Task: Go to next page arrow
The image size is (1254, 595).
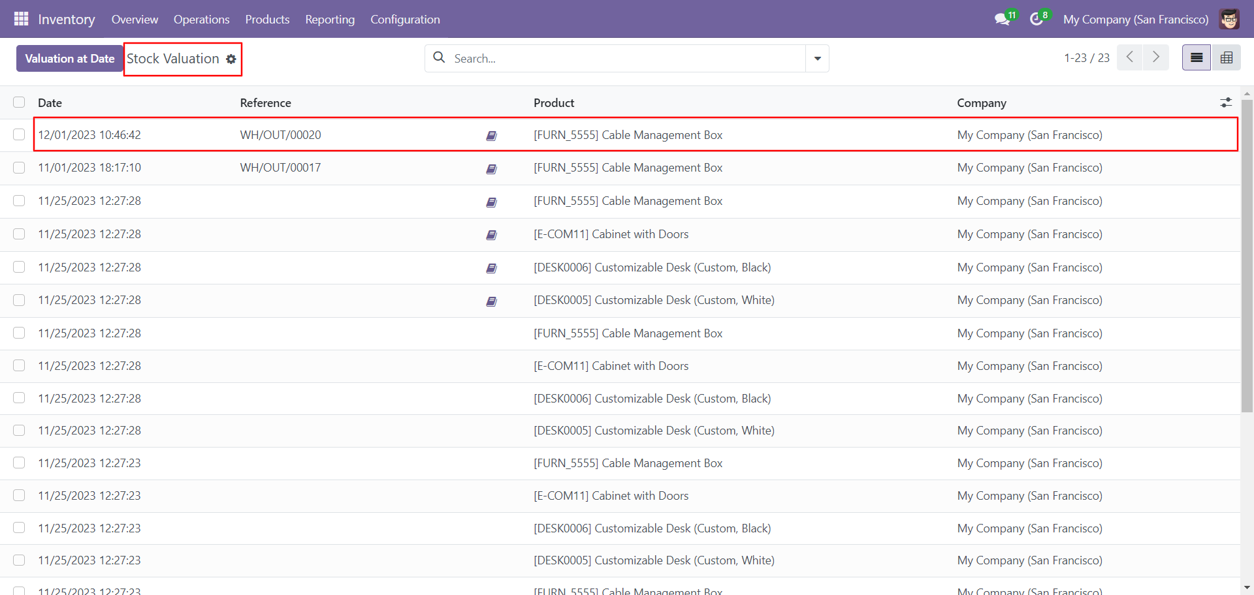Action: coord(1156,57)
